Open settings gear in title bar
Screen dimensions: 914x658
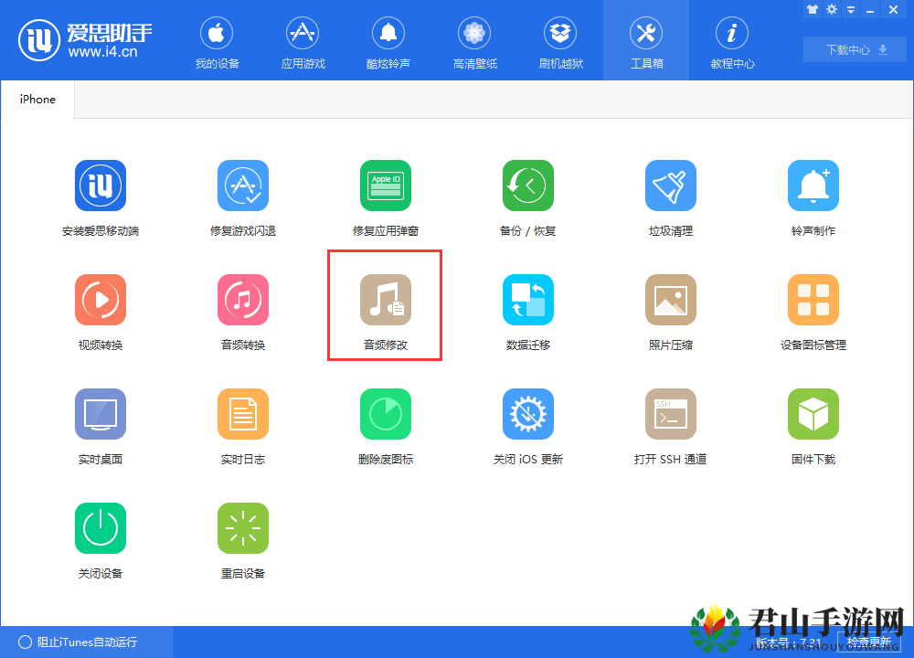832,9
